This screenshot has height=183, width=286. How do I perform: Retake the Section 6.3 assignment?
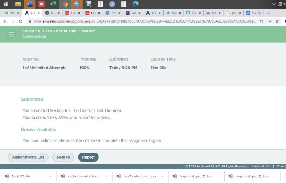63,157
